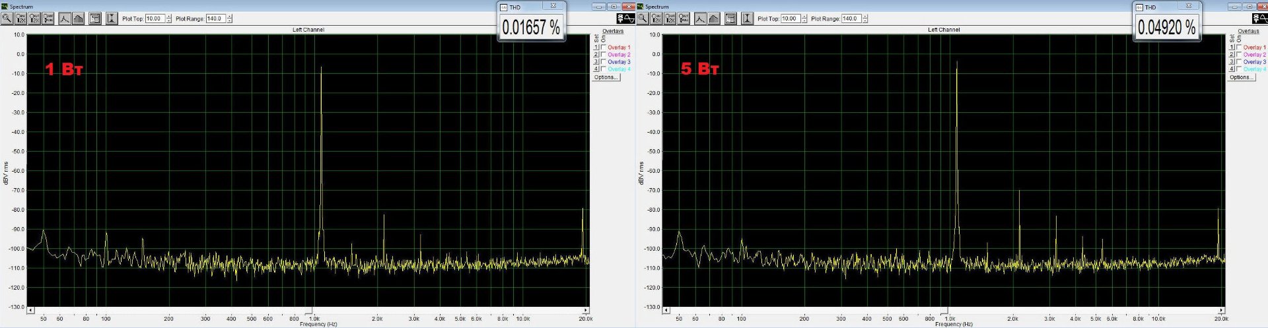Open plot settings icon in right Spectrum window
The image size is (1268, 328).
(730, 18)
